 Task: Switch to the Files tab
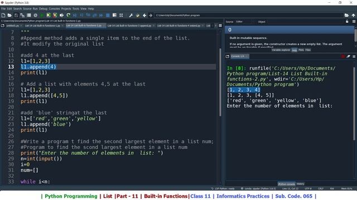click(308, 50)
